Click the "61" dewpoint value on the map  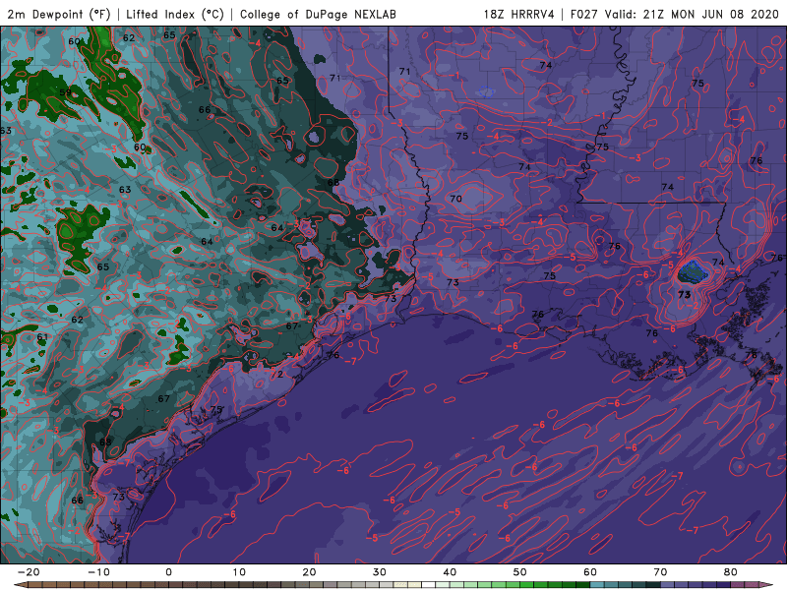(42, 337)
